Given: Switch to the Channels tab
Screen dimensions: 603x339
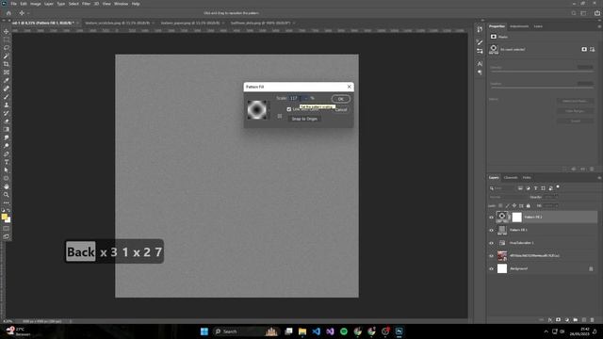Looking at the screenshot, I should [x=511, y=178].
